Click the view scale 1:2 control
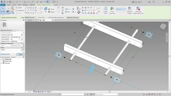Screen dimensions: 171x96 (x=29, y=92)
